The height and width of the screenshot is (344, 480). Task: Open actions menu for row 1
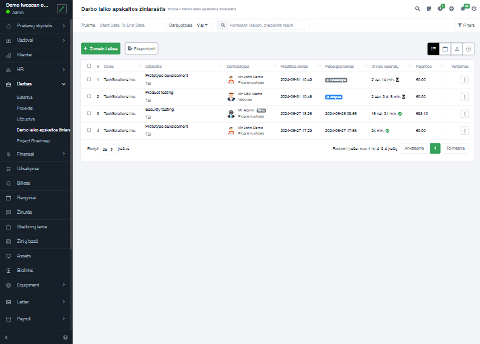tap(464, 79)
